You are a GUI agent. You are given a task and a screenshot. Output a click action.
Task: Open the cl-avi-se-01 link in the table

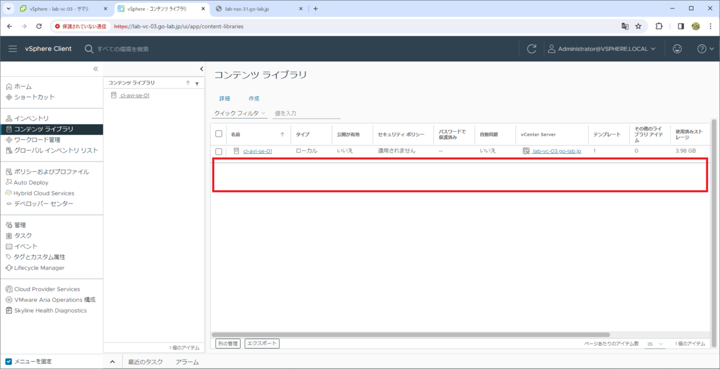(257, 151)
